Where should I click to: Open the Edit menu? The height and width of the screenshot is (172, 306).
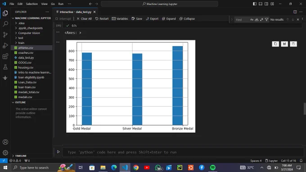coord(20,4)
